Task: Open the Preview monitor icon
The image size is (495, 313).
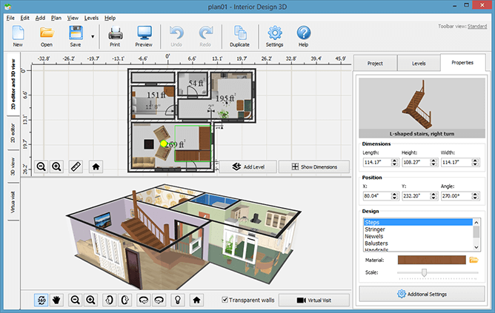Action: [144, 33]
